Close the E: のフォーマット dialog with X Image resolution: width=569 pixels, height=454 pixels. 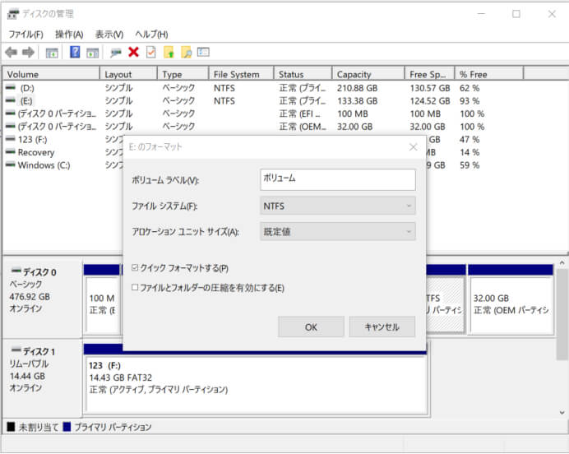(x=413, y=147)
